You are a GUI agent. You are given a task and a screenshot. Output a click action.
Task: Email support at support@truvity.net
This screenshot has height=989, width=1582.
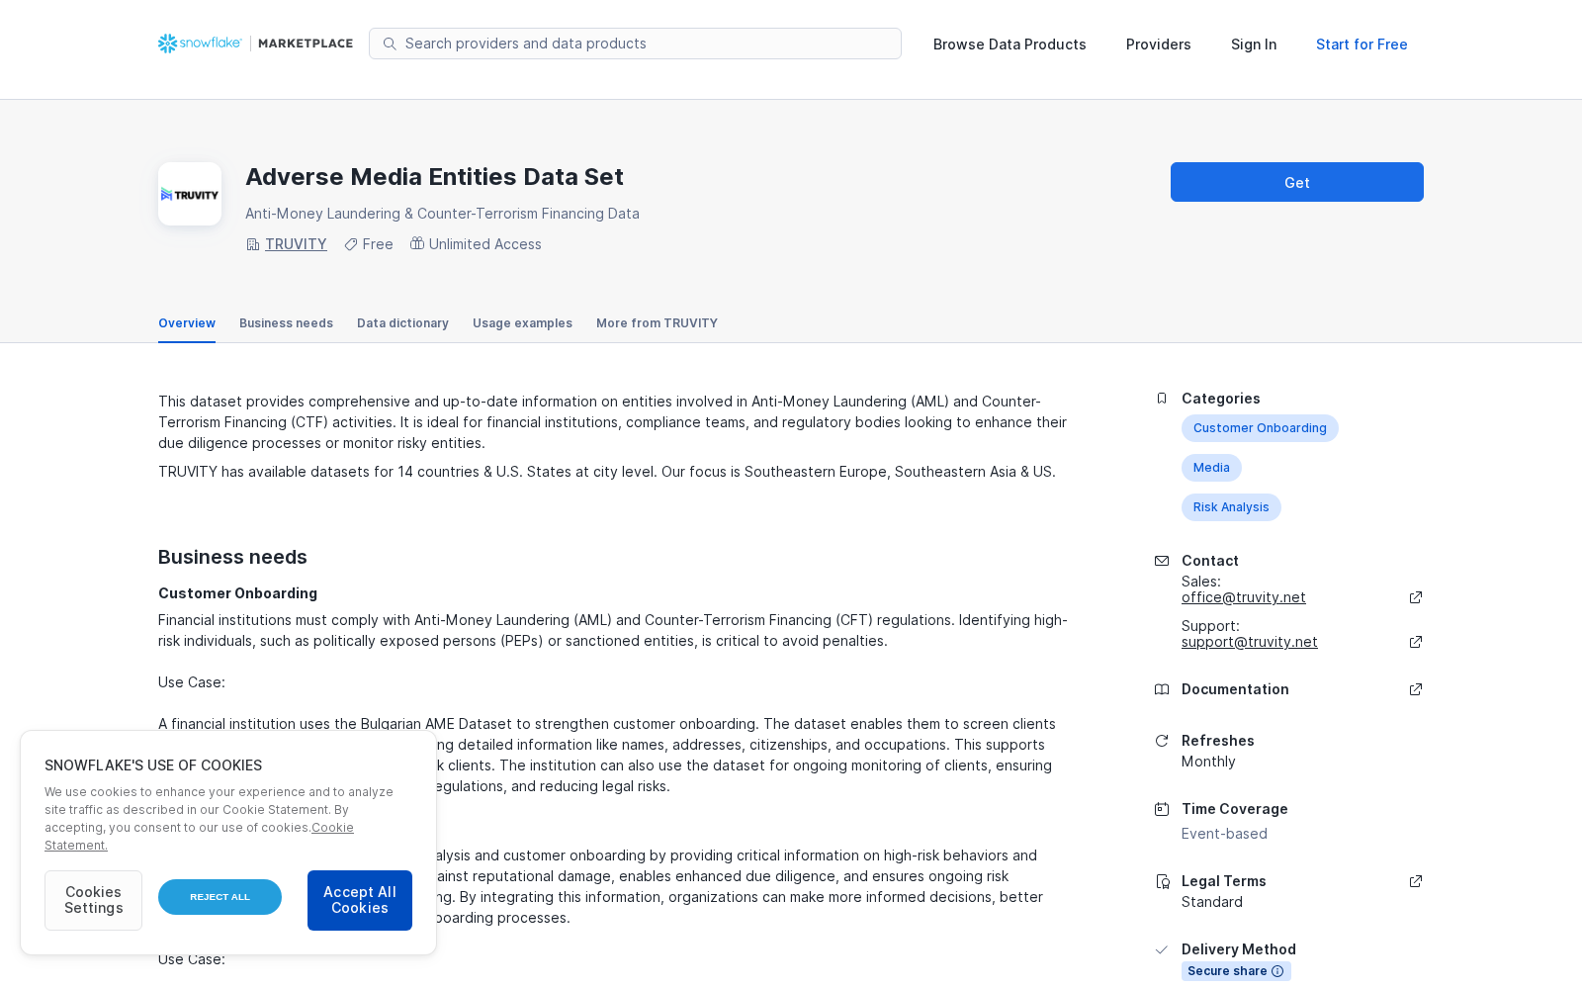coord(1250,642)
